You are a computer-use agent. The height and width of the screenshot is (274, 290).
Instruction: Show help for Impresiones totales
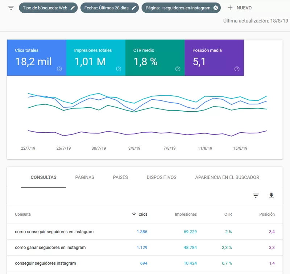pos(119,69)
